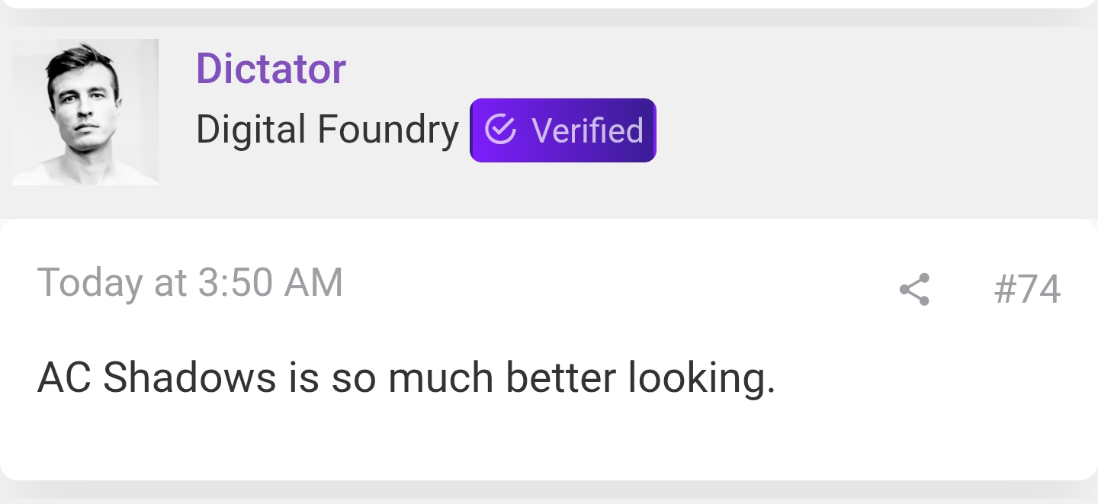This screenshot has height=504, width=1098.
Task: Click the white card edge above the avatar
Action: [534, 3]
